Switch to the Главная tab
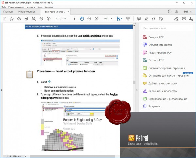Screen dimensions: 196x158 coord(8,12)
